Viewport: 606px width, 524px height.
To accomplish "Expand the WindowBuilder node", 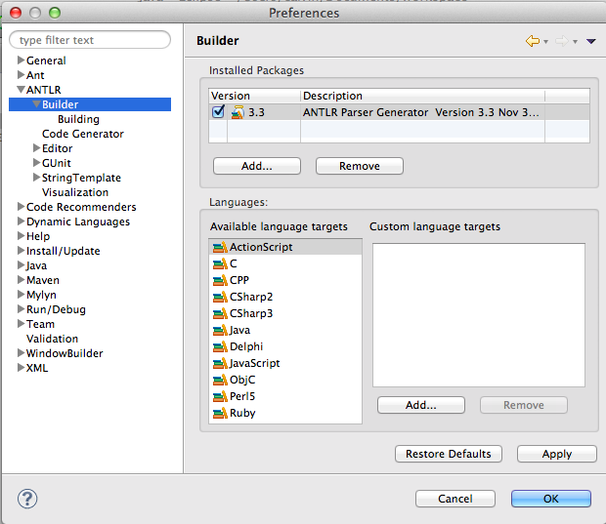I will coord(21,353).
